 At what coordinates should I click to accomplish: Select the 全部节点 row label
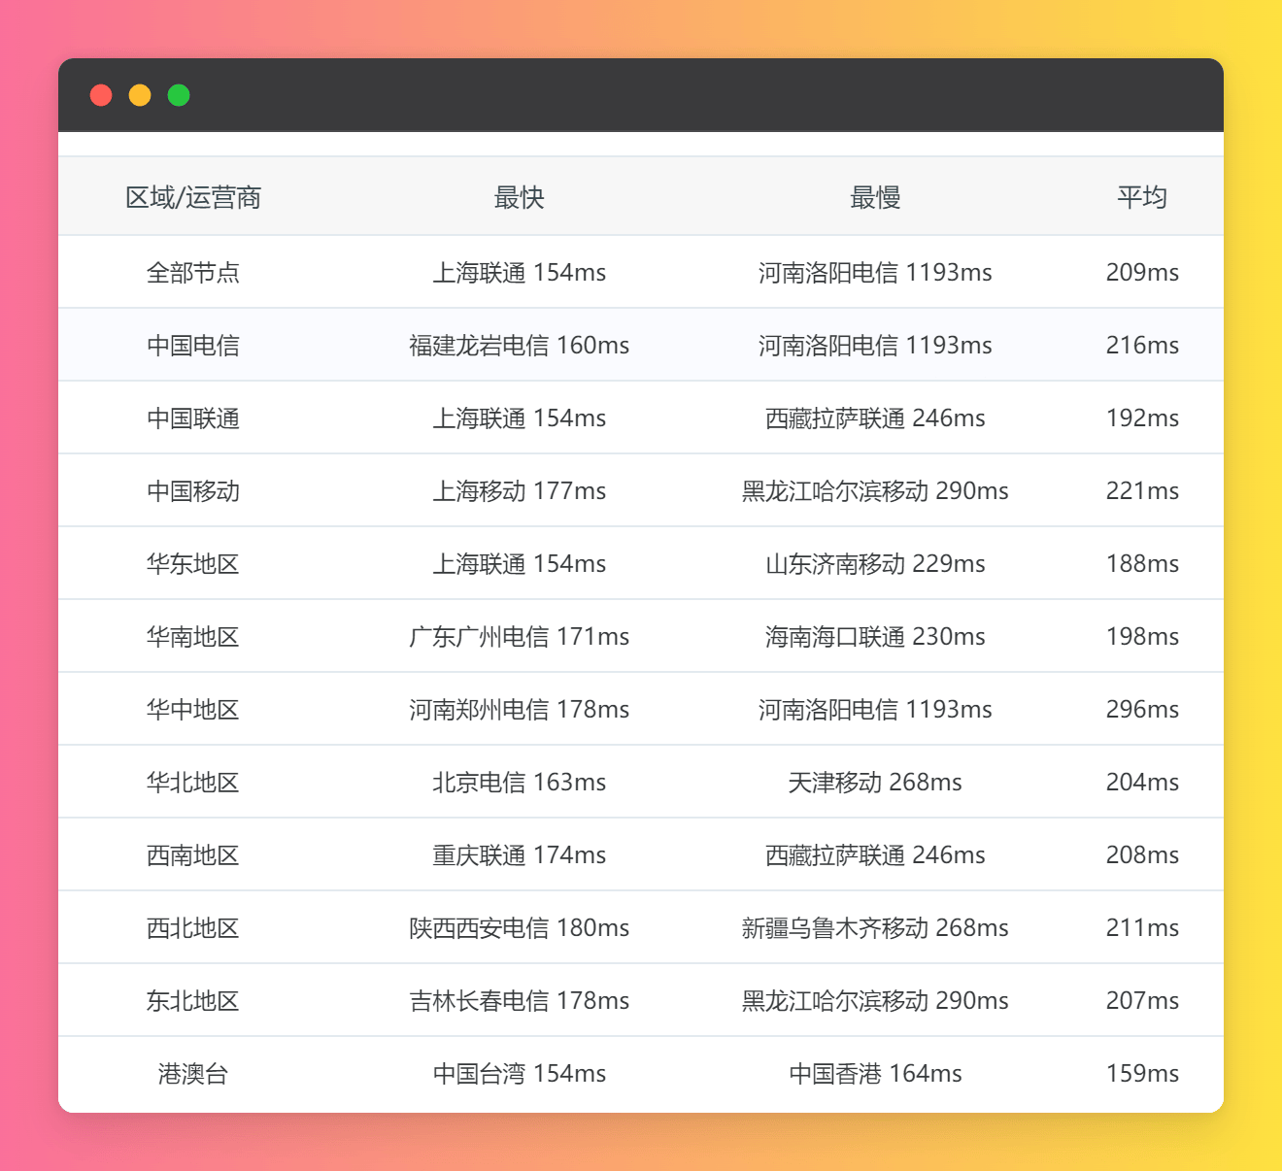(x=193, y=273)
